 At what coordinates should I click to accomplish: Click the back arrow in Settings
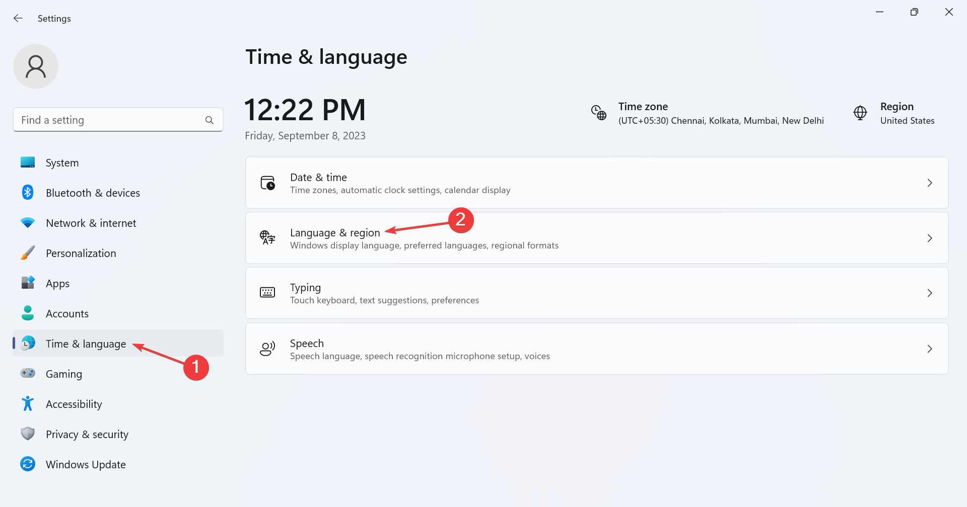tap(18, 18)
